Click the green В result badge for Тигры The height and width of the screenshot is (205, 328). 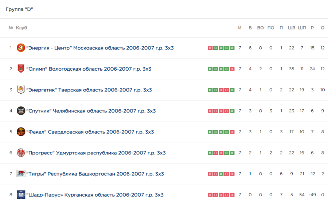[221, 174]
